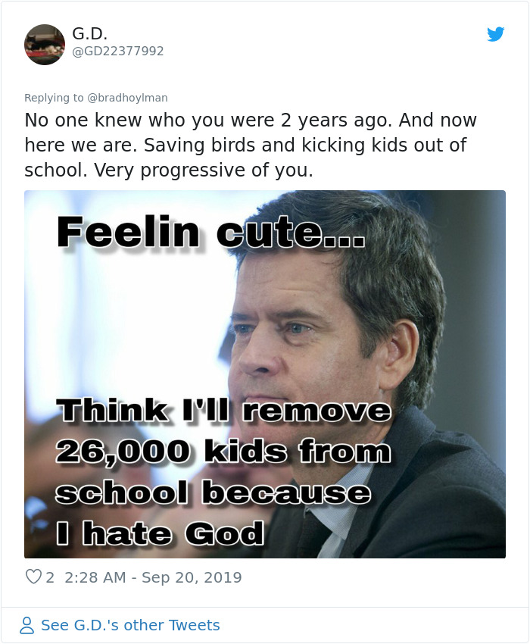Click the small user icon preceding the Tweets link

click(x=26, y=625)
